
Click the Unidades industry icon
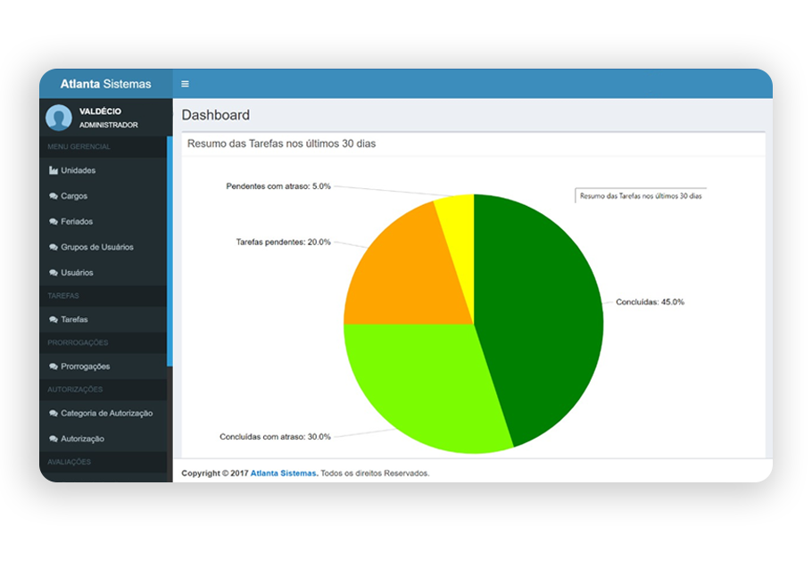pos(54,170)
